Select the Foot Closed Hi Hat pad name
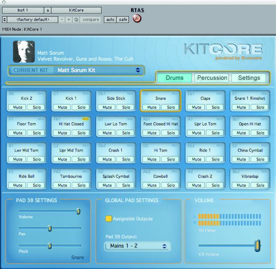 click(x=161, y=124)
